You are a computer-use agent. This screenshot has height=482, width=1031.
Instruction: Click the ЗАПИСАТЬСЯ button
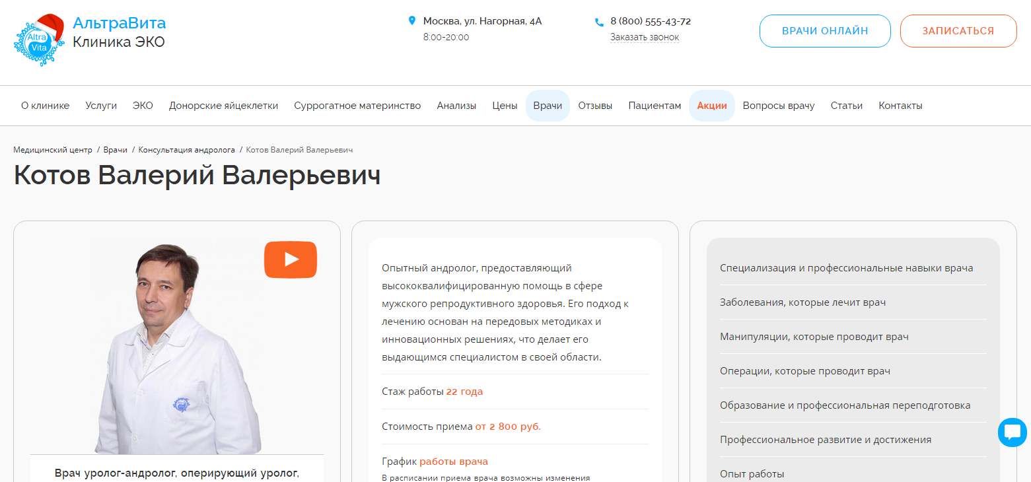tap(958, 31)
